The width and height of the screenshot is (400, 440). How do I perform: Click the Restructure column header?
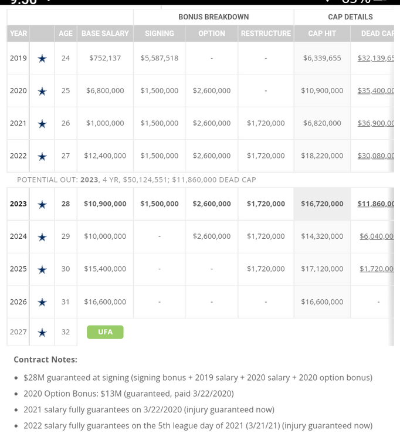(x=266, y=33)
